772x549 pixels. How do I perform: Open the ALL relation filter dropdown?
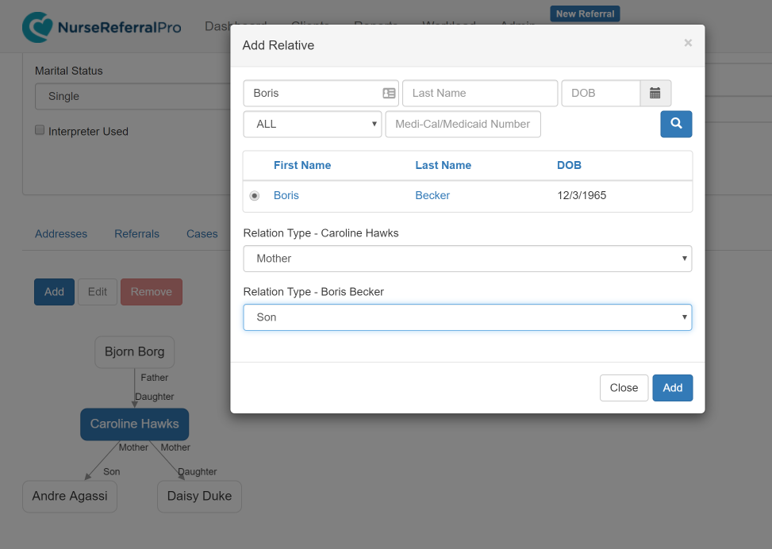click(311, 124)
